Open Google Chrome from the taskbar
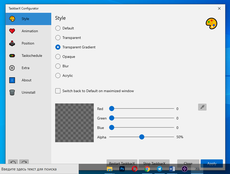Screen dimensions: 230x174 [x=147, y=169]
